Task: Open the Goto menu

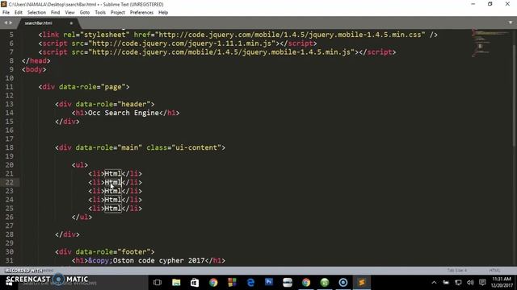Action: coord(85,13)
